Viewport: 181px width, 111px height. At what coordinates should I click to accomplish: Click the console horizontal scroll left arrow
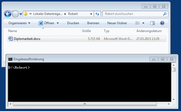click(10, 104)
